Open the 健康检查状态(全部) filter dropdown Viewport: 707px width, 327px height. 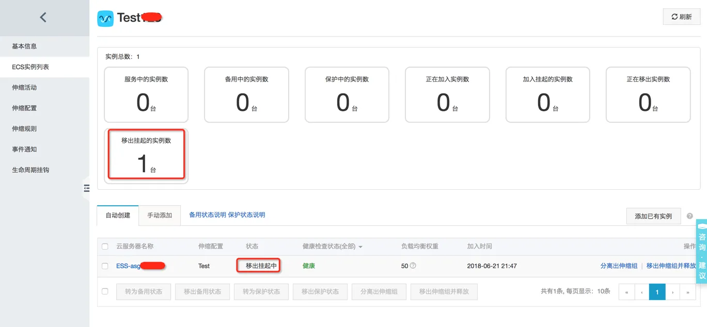pyautogui.click(x=332, y=246)
